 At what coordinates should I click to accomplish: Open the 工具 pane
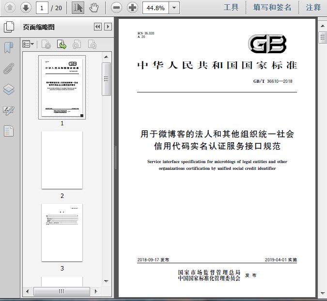pyautogui.click(x=231, y=7)
